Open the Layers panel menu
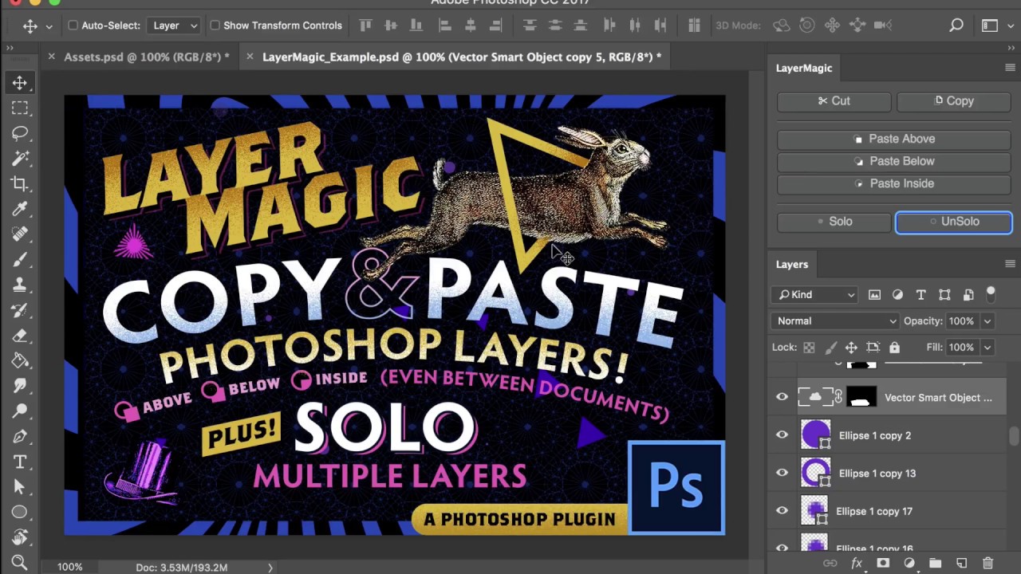1021x574 pixels. tap(1010, 264)
